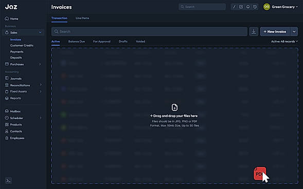Open the command terminal icon at sidebar bottom

[x=9, y=180]
